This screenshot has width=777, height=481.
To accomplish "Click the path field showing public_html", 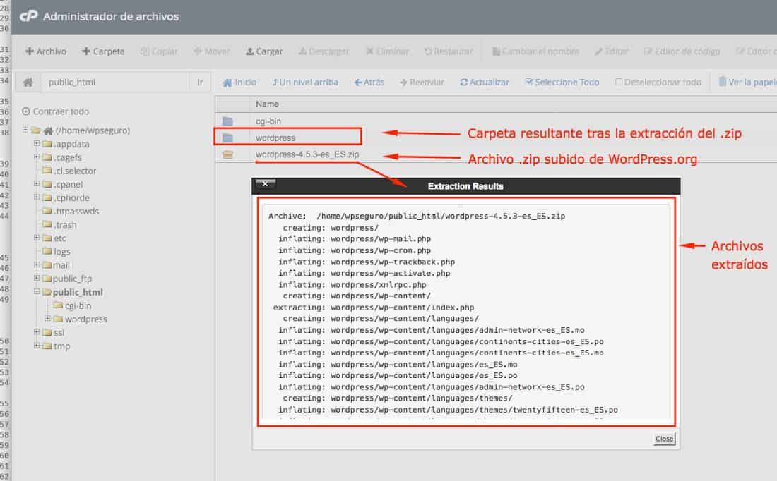I will pyautogui.click(x=115, y=82).
